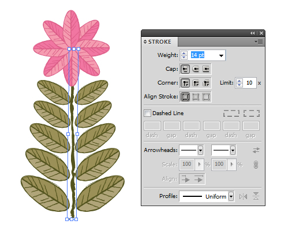Increase the miter Limit value stepper
The image size is (292, 232).
[x=239, y=81]
